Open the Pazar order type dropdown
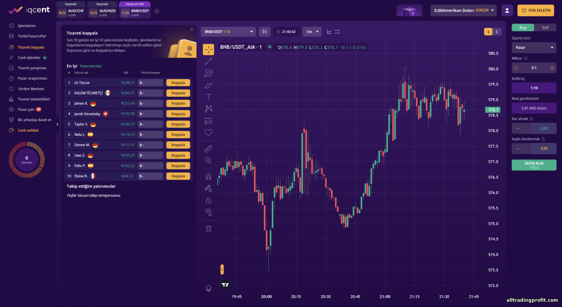 click(x=534, y=48)
